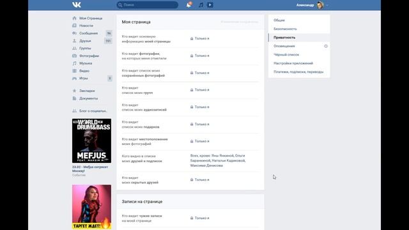Click the VK logo in the header
This screenshot has height=230, width=409.
coord(77,4)
